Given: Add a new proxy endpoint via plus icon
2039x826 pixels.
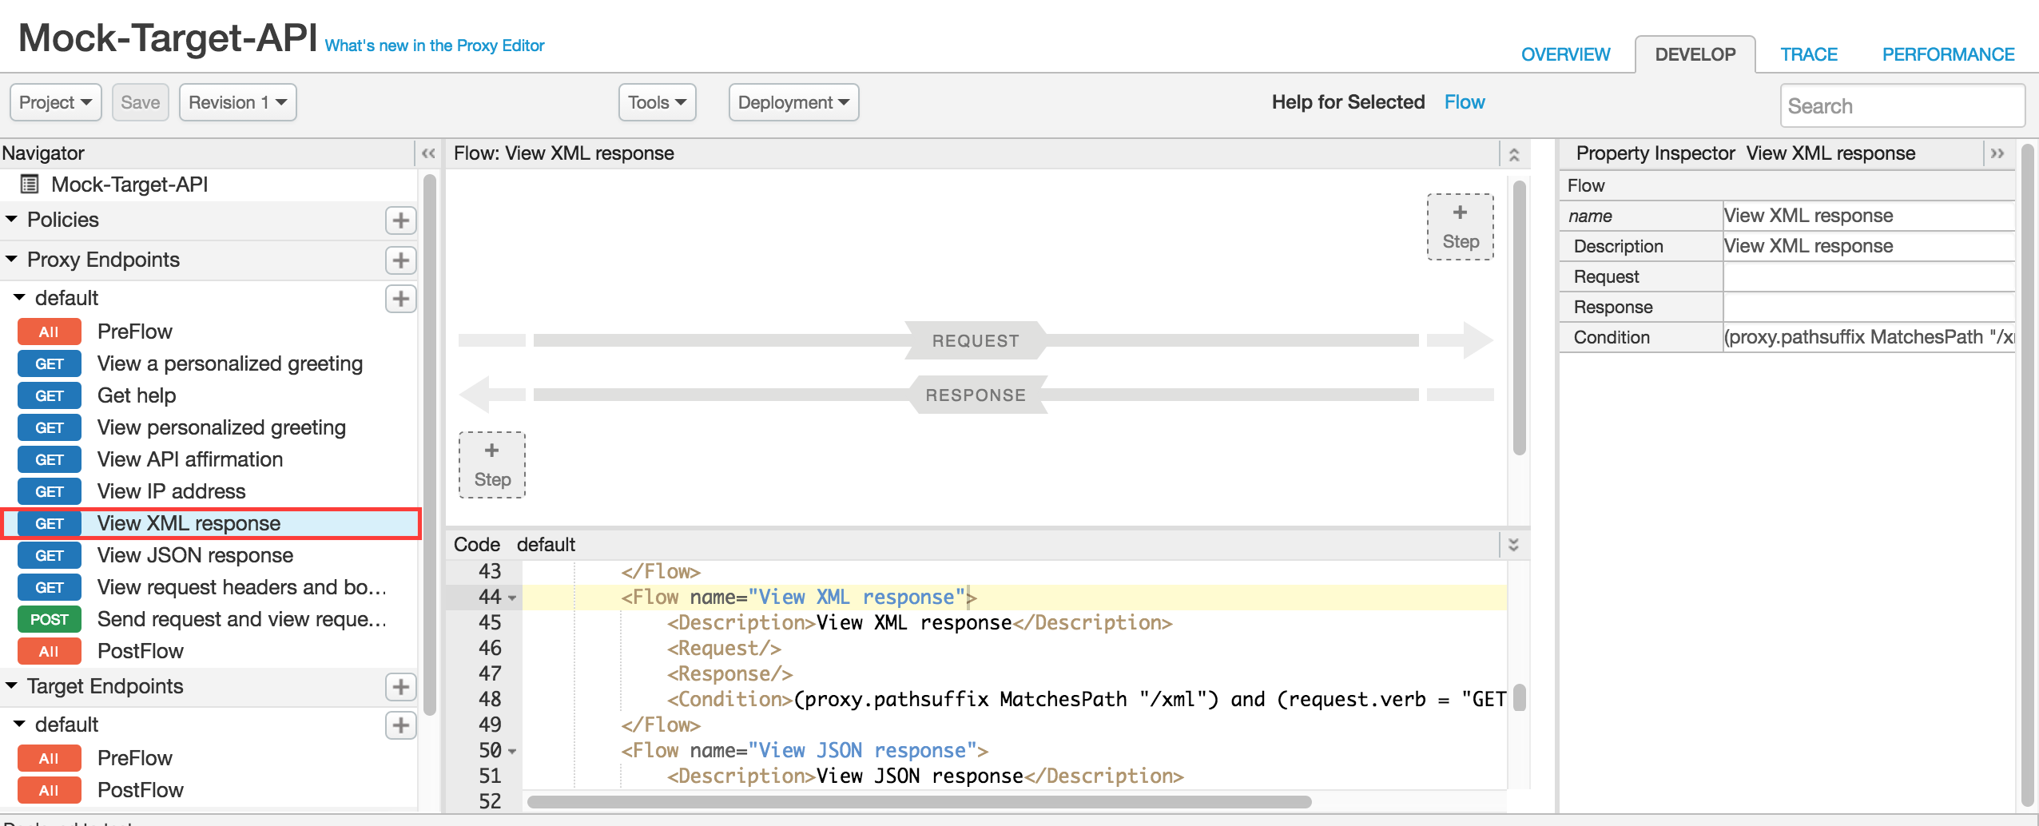Looking at the screenshot, I should (x=400, y=260).
